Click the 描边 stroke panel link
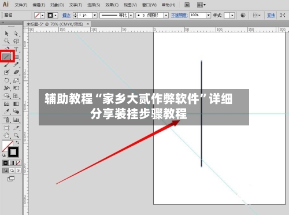The height and width of the screenshot is (215, 289). pyautogui.click(x=66, y=15)
